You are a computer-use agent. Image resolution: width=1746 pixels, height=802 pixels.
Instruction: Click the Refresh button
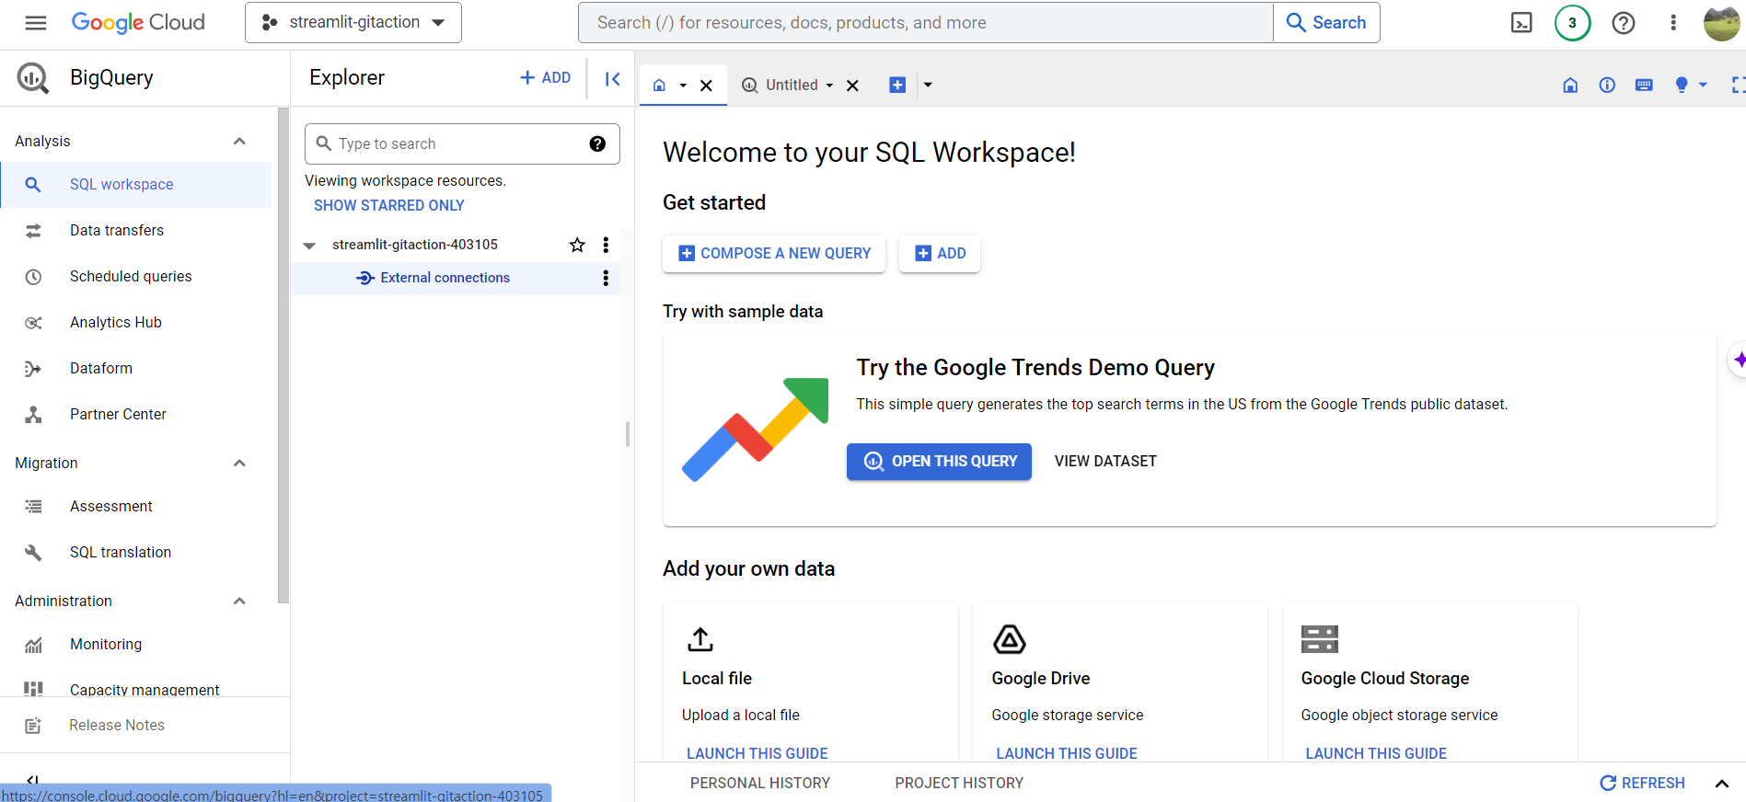tap(1642, 784)
